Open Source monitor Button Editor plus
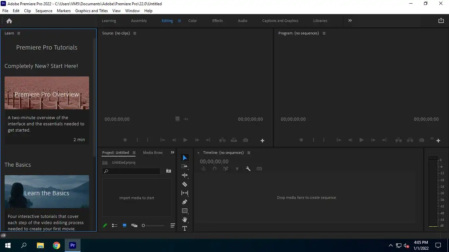This screenshot has height=252, width=449. 262,140
